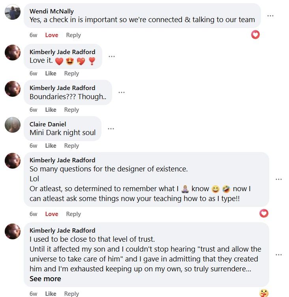
Task: Open Claire Daniel's profile name link
Action: click(x=48, y=124)
